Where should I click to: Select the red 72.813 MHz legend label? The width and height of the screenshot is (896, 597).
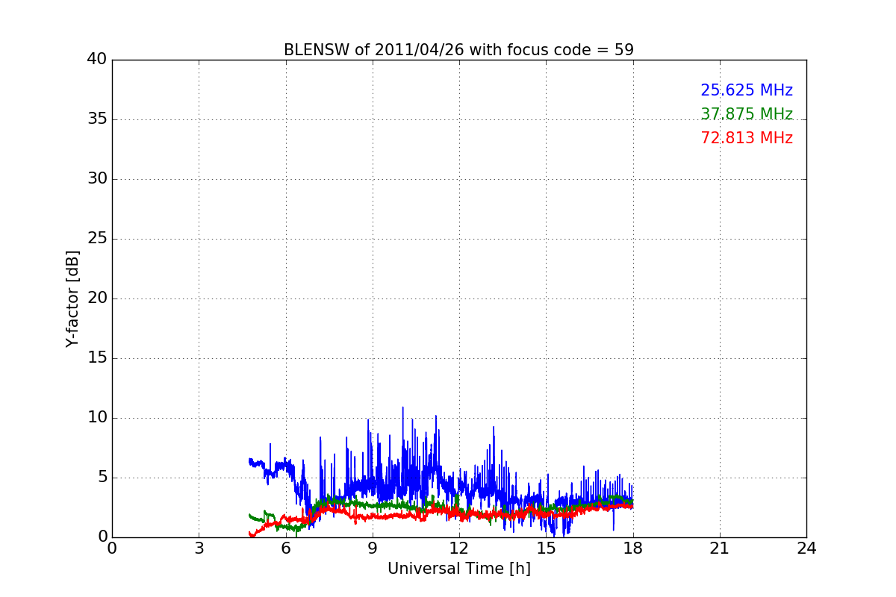(x=747, y=138)
